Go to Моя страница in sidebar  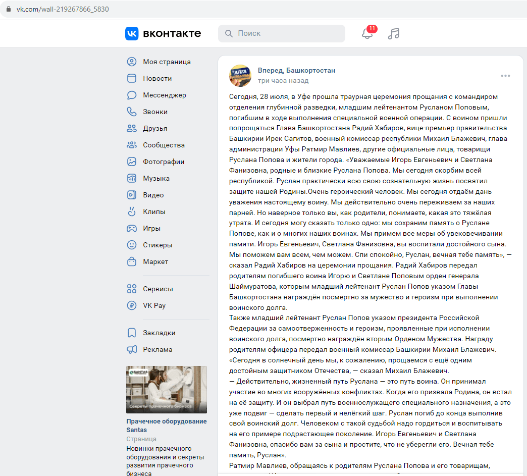pos(167,62)
